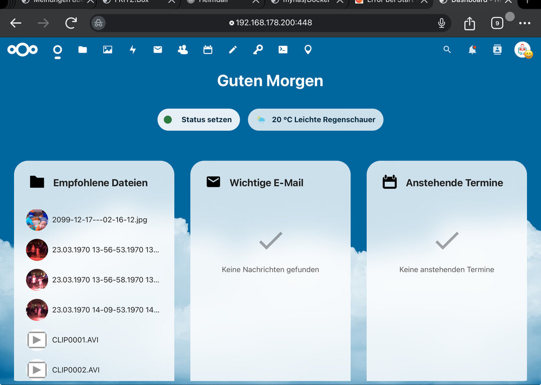This screenshot has width=541, height=385.
Task: Open the Activity lightning icon
Action: pyautogui.click(x=133, y=50)
